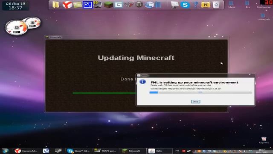
Task: Open the Все desktop shortcut
Action: point(247,5)
